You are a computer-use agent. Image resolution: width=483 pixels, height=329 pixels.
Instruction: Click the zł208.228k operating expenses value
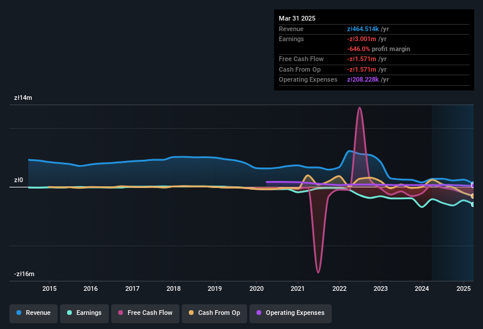[362, 80]
